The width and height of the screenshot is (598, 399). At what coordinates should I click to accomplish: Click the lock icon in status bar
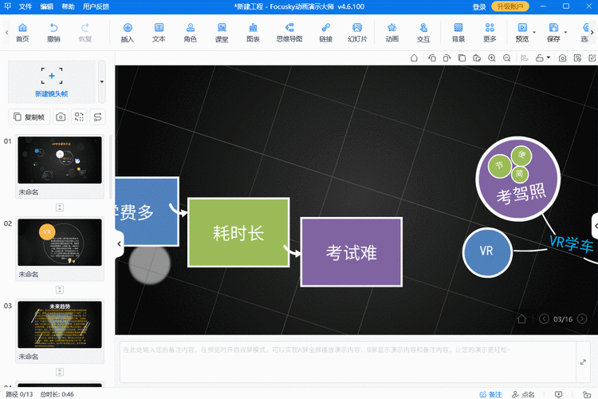[587, 394]
